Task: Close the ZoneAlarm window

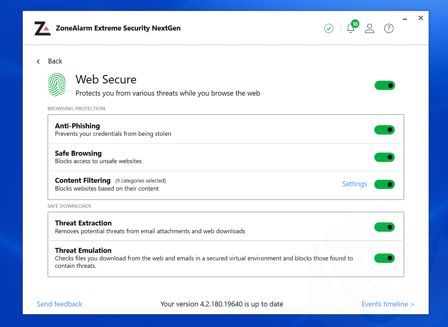Action: click(421, 18)
